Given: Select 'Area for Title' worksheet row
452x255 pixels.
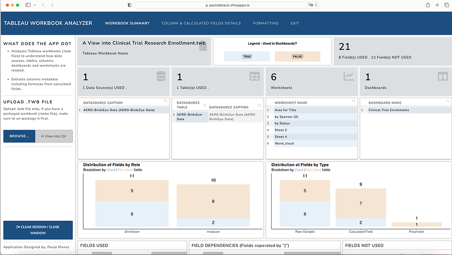Looking at the screenshot, I should click(x=312, y=110).
